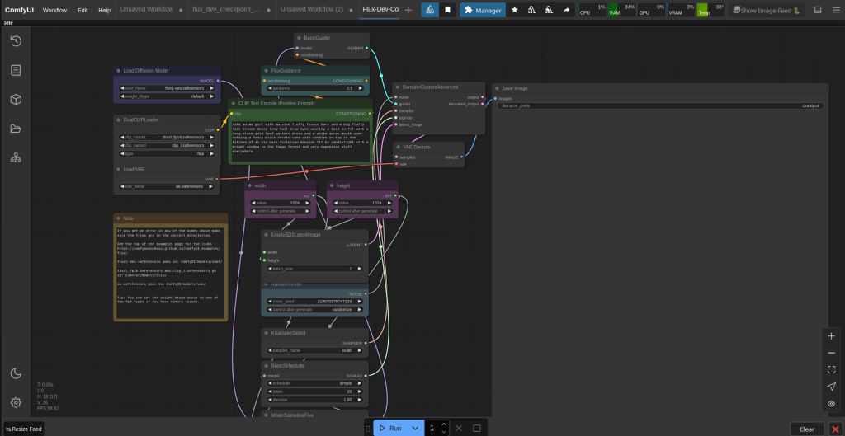Viewport: 845px width, 436px height.
Task: Switch to flux_dev_checkpoint tab
Action: point(225,10)
